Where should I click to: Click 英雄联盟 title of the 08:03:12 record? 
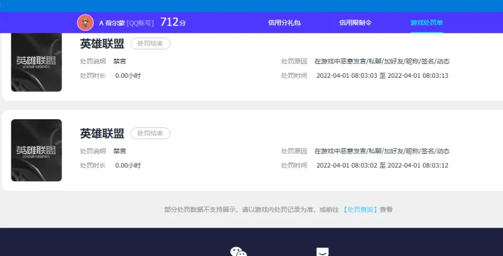102,134
